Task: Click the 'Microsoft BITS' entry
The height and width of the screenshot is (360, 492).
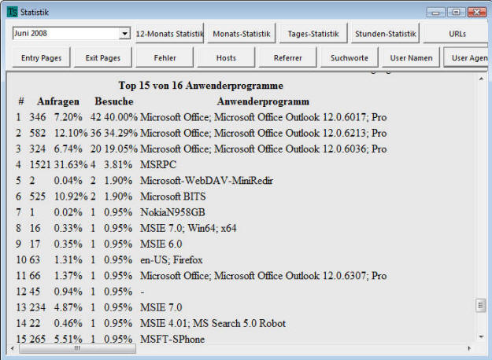Action: coord(173,197)
